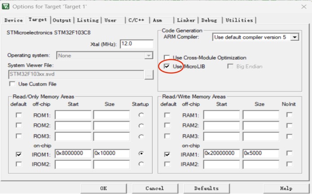Enable NoInit for IRAM2

pos(290,164)
